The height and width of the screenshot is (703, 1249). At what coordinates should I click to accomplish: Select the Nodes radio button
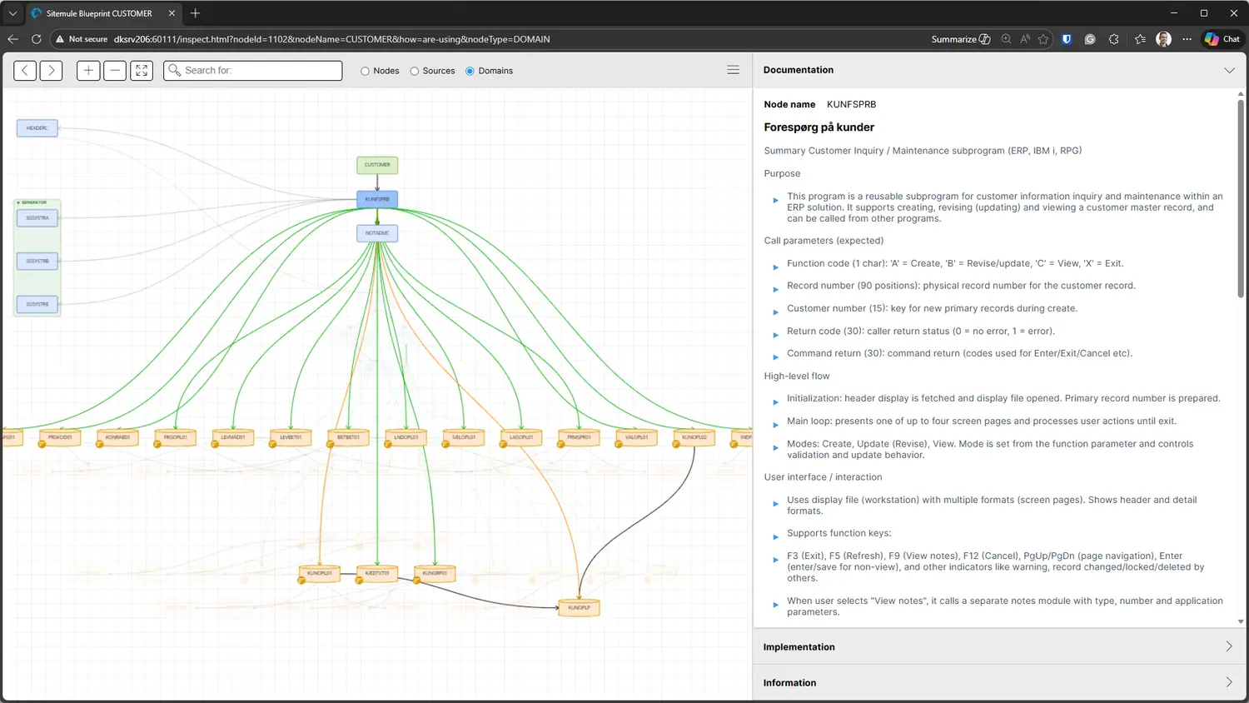365,71
